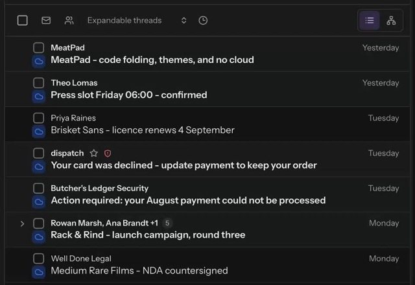Click the envelope mark-as-read icon in toolbar
Image resolution: width=415 pixels, height=285 pixels.
tap(46, 20)
